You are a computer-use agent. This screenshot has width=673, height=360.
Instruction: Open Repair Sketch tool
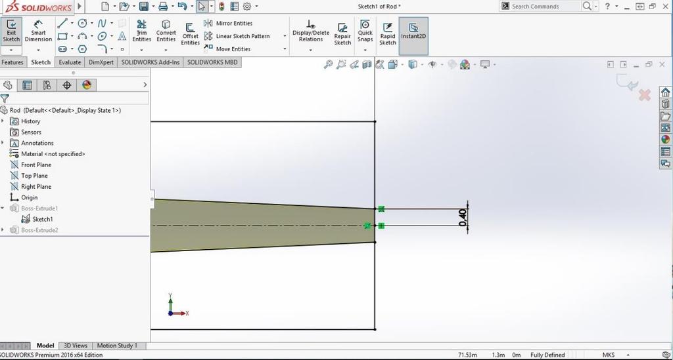(x=342, y=33)
